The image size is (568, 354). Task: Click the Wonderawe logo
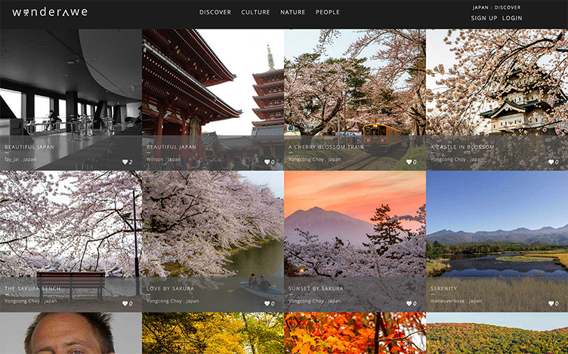pos(50,12)
